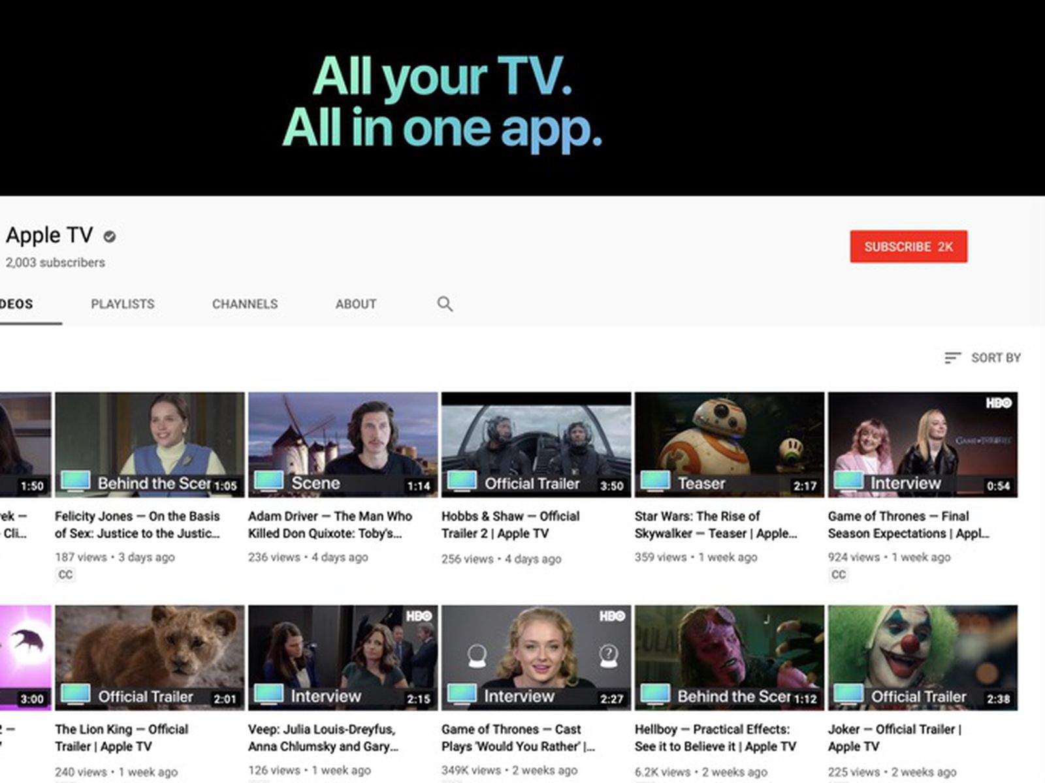The image size is (1045, 783).
Task: Click the channel search magnifier icon
Action: (x=445, y=304)
